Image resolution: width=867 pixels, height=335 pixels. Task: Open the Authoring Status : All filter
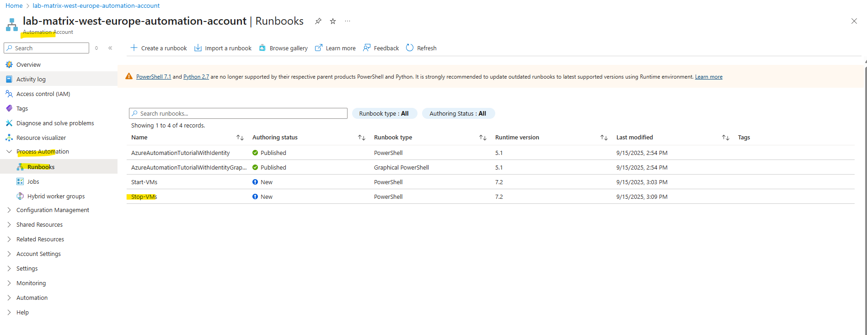[x=458, y=113]
